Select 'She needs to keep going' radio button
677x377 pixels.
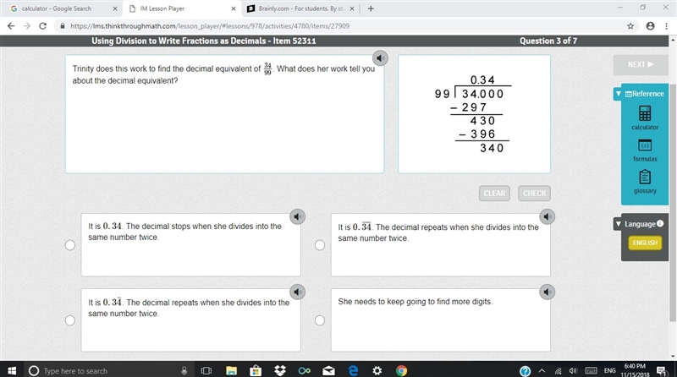click(320, 320)
